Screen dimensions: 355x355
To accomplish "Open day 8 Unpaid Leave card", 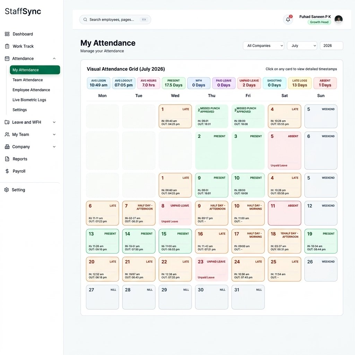I will (175, 213).
